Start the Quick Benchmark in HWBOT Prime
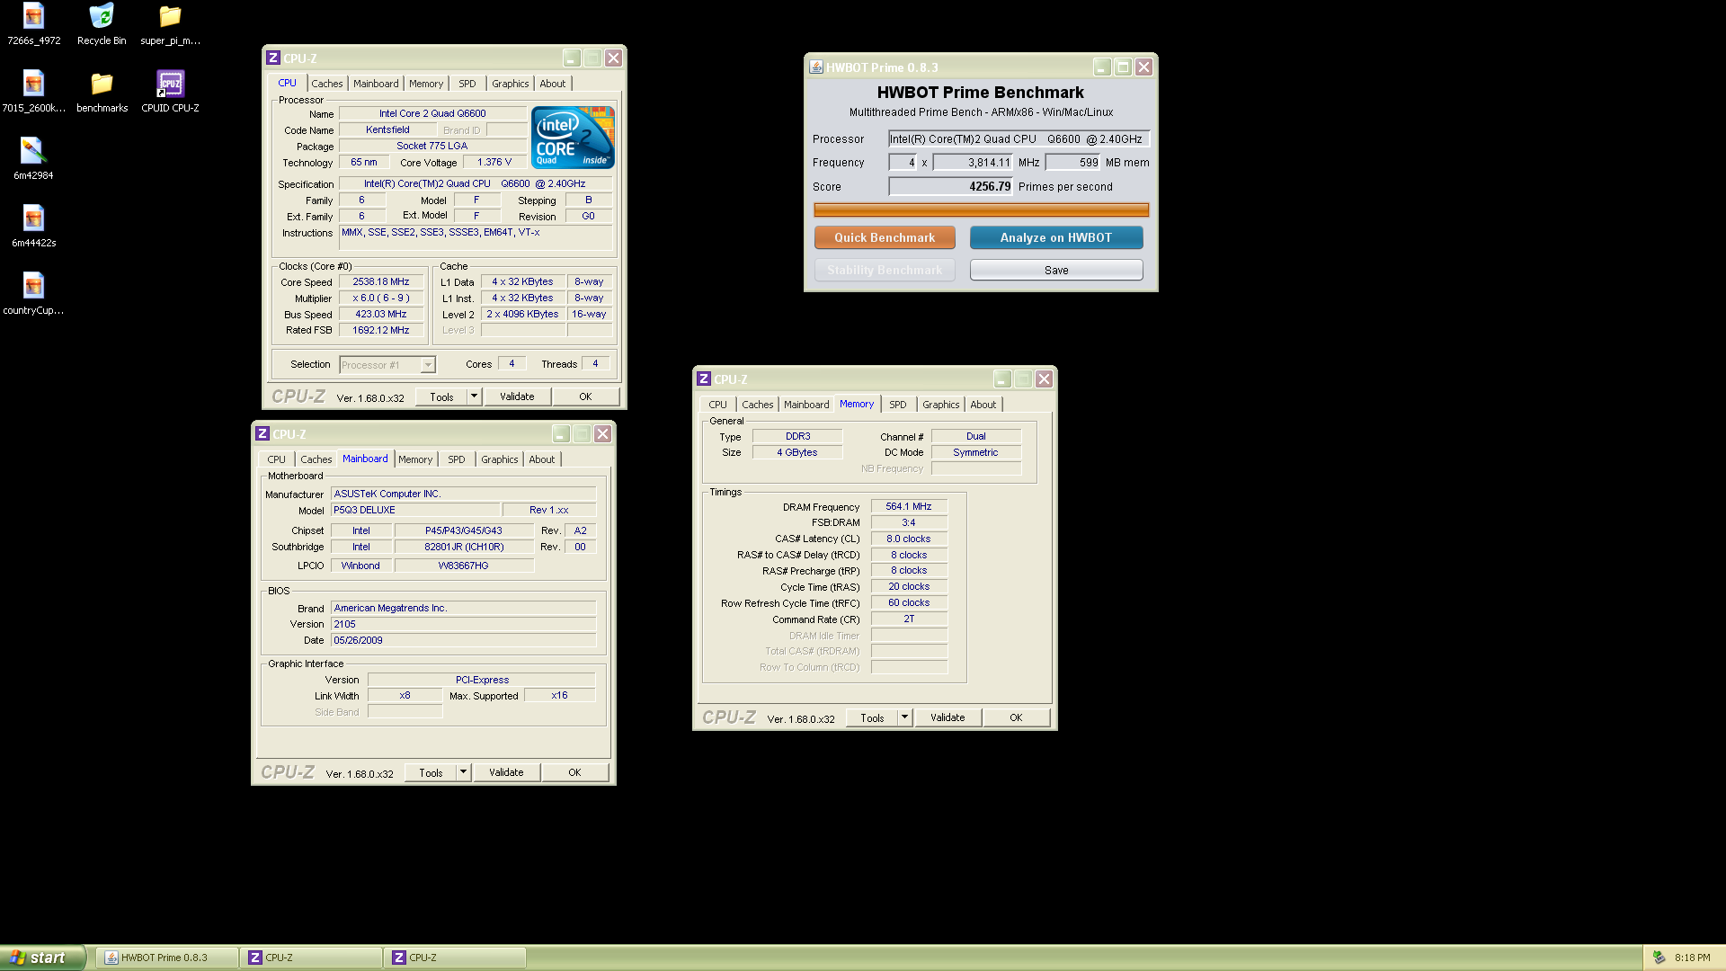 pyautogui.click(x=885, y=237)
